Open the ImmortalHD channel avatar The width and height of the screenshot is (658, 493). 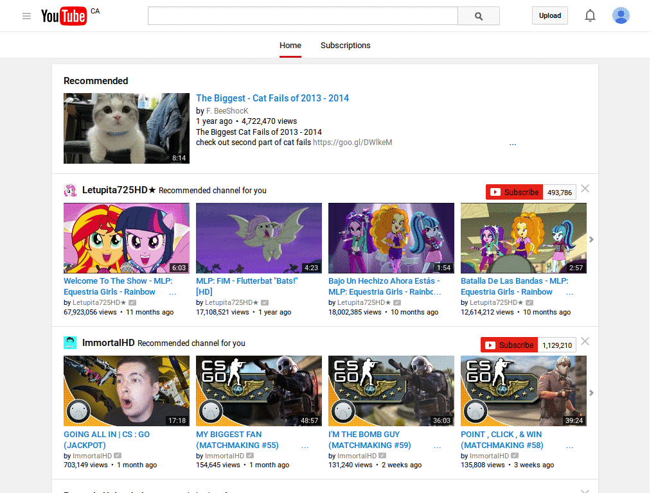pos(70,343)
